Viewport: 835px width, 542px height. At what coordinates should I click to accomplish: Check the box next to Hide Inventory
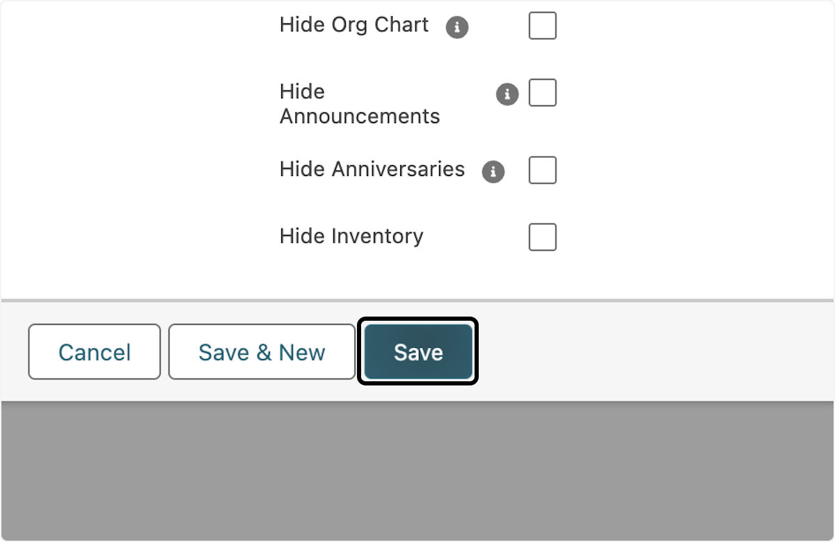[542, 237]
